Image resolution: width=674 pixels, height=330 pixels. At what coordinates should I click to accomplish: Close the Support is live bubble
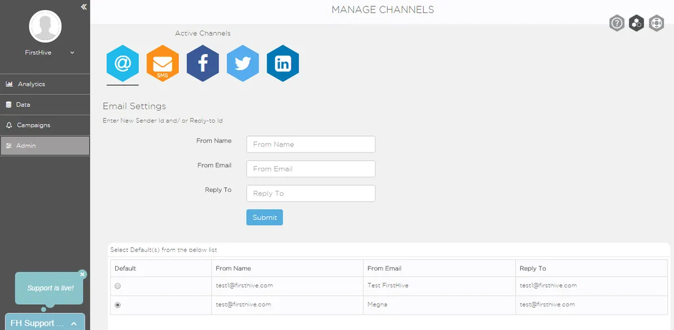click(83, 274)
